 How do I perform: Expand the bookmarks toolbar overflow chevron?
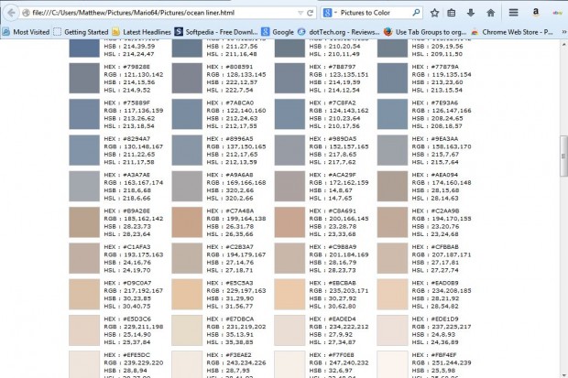point(563,32)
